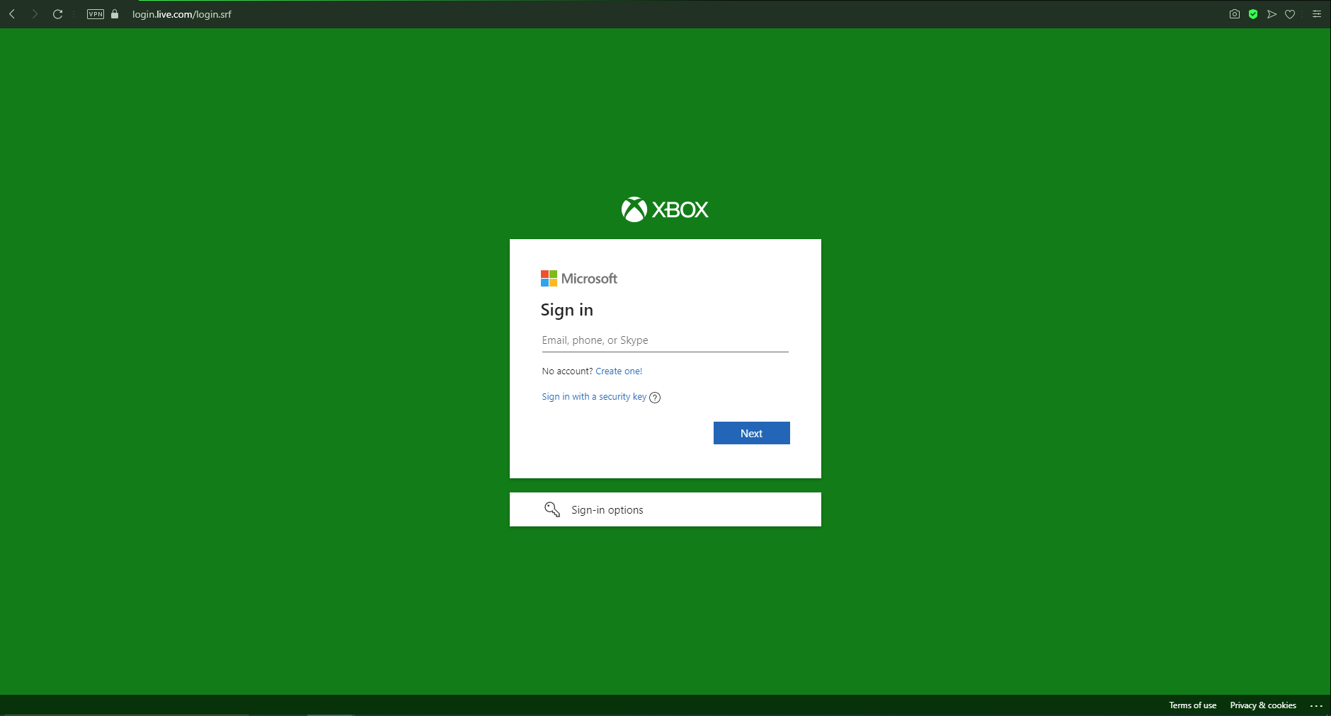The width and height of the screenshot is (1331, 716).
Task: Open browser settings via the sliders icon
Action: pyautogui.click(x=1317, y=13)
